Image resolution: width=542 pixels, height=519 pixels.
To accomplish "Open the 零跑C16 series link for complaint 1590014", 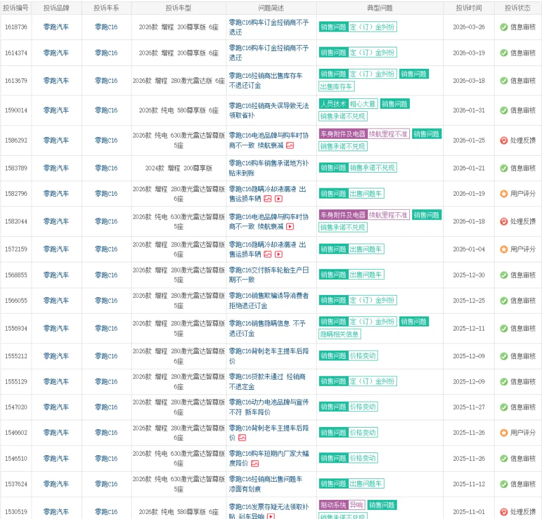I will click(106, 111).
